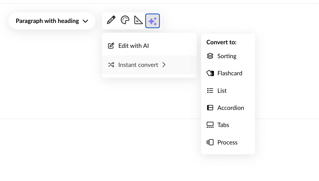Click the ruler triangle layout icon
Image resolution: width=319 pixels, height=181 pixels.
[139, 20]
